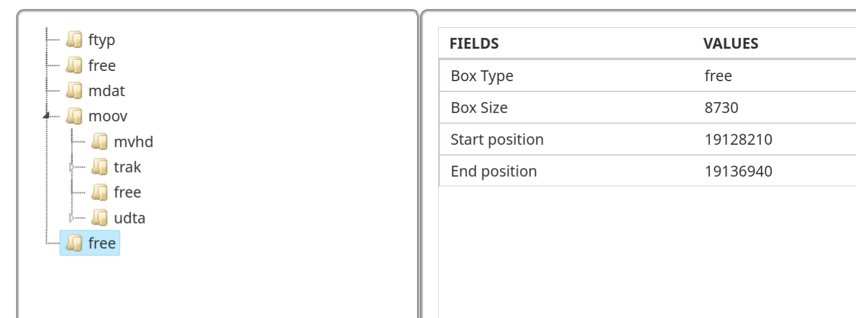Select the End position value 19136940

point(738,172)
